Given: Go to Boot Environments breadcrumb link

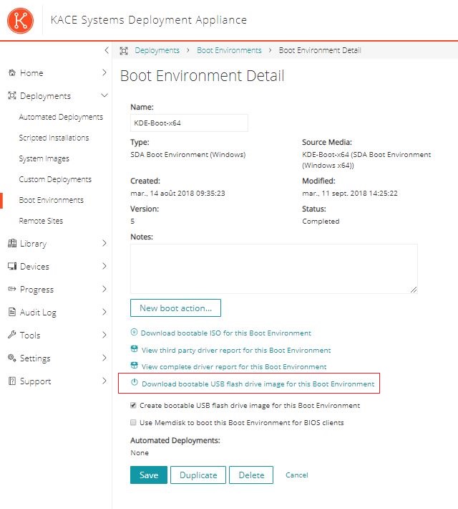Looking at the screenshot, I should [229, 50].
